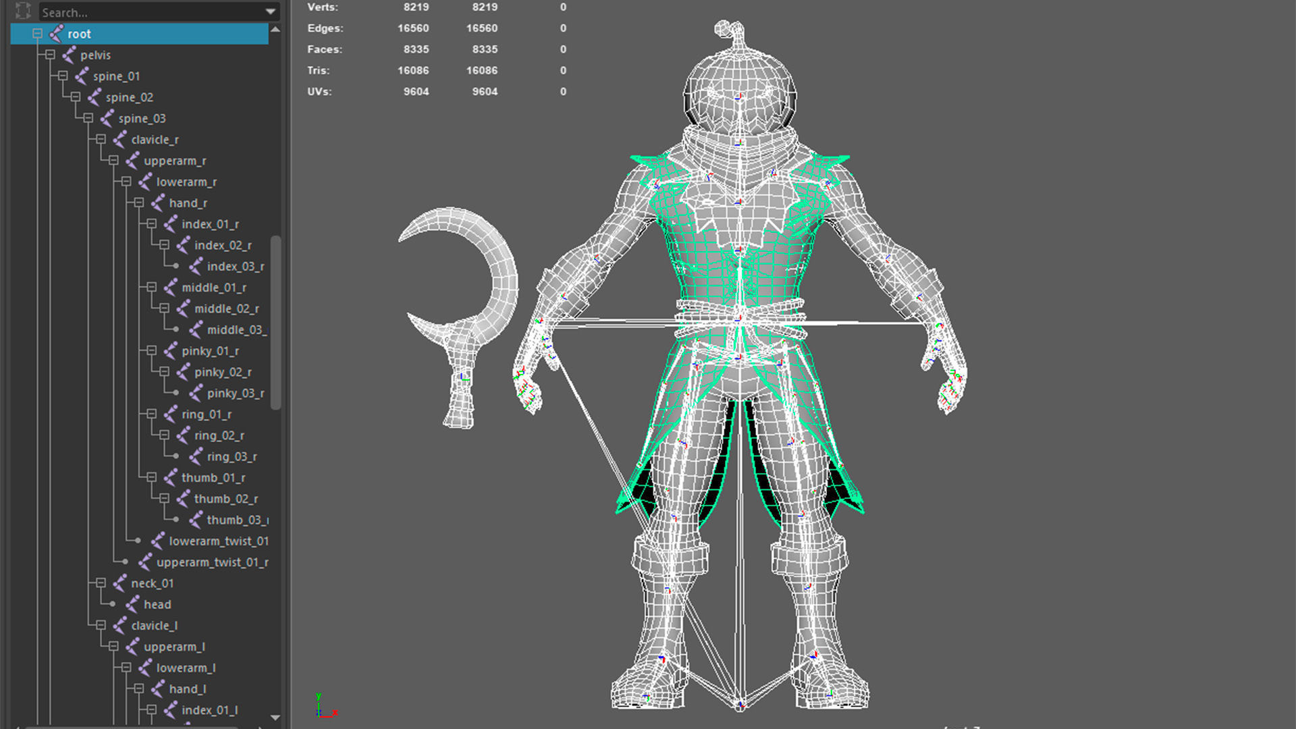Collapse the clavicle_l branch
The image size is (1296, 729).
tap(101, 626)
